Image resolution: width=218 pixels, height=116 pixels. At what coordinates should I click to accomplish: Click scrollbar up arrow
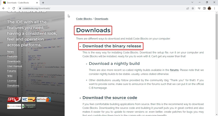tap(217, 13)
